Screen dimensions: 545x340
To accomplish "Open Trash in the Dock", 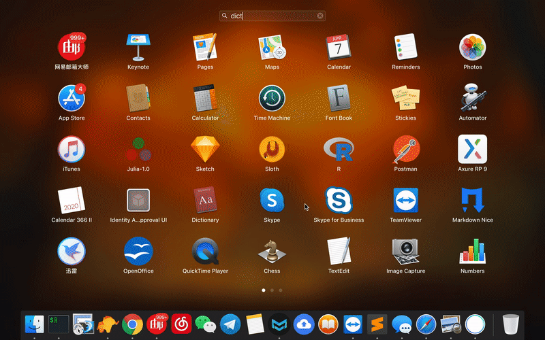I will (510, 324).
